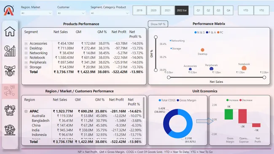Filter by quarter Q3
Viewport: 274px width, 154px height.
point(218,10)
